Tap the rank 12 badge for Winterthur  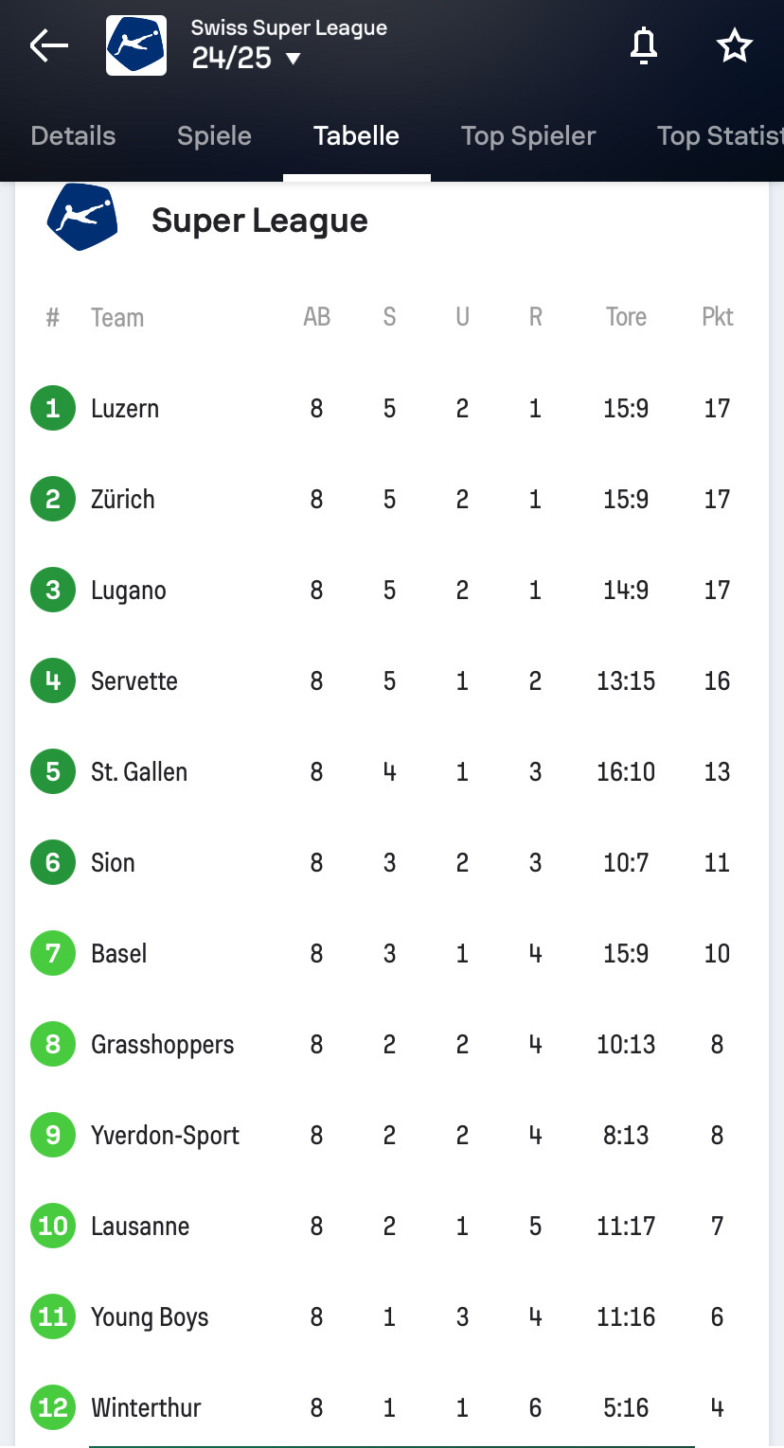[53, 1407]
